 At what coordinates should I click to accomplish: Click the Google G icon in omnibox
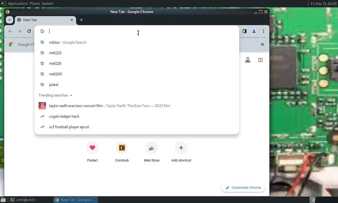[42, 31]
